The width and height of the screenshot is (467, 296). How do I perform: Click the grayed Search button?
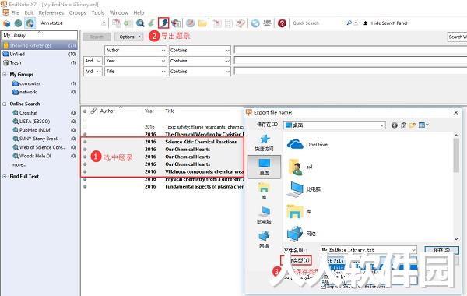[97, 37]
